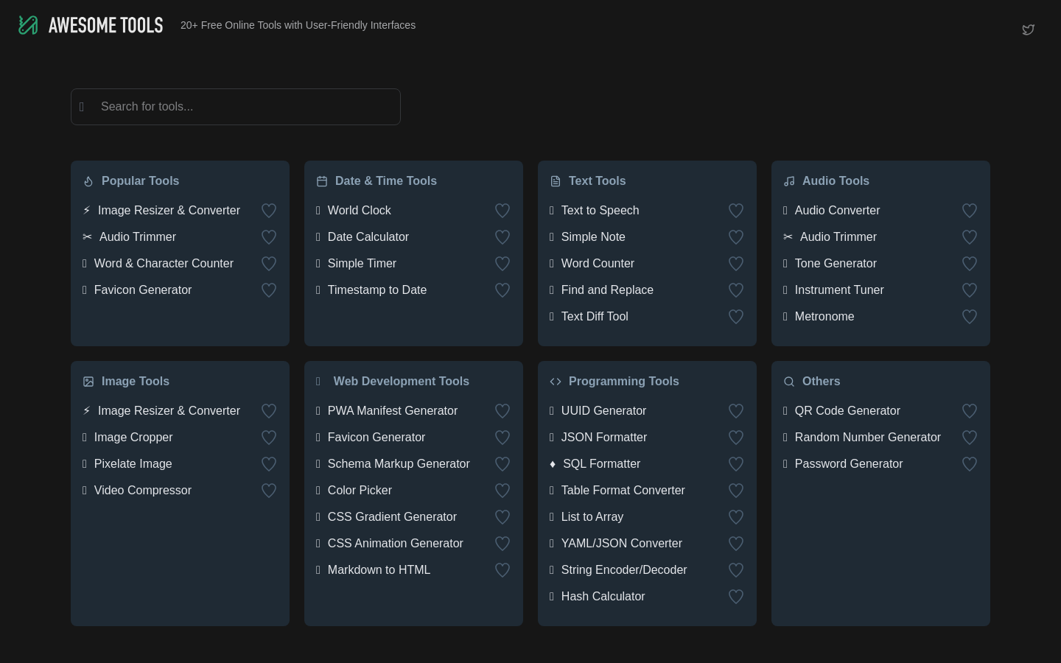Click the flame icon beside Popular Tools
This screenshot has height=663, width=1061.
point(88,181)
